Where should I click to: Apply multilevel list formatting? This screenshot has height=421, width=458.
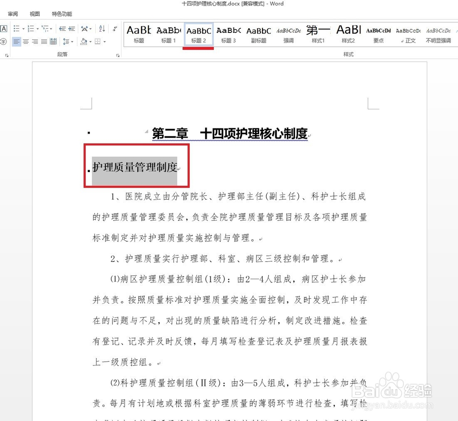click(45, 28)
